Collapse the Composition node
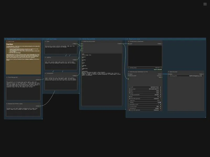 (x=45, y=73)
